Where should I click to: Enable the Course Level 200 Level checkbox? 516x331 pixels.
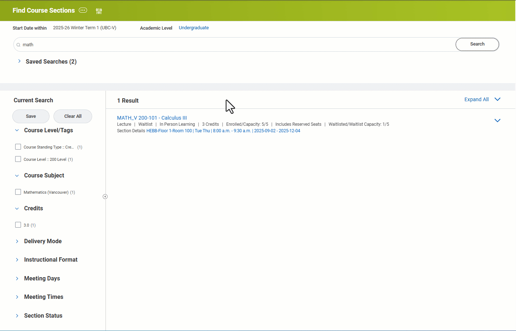(18, 159)
